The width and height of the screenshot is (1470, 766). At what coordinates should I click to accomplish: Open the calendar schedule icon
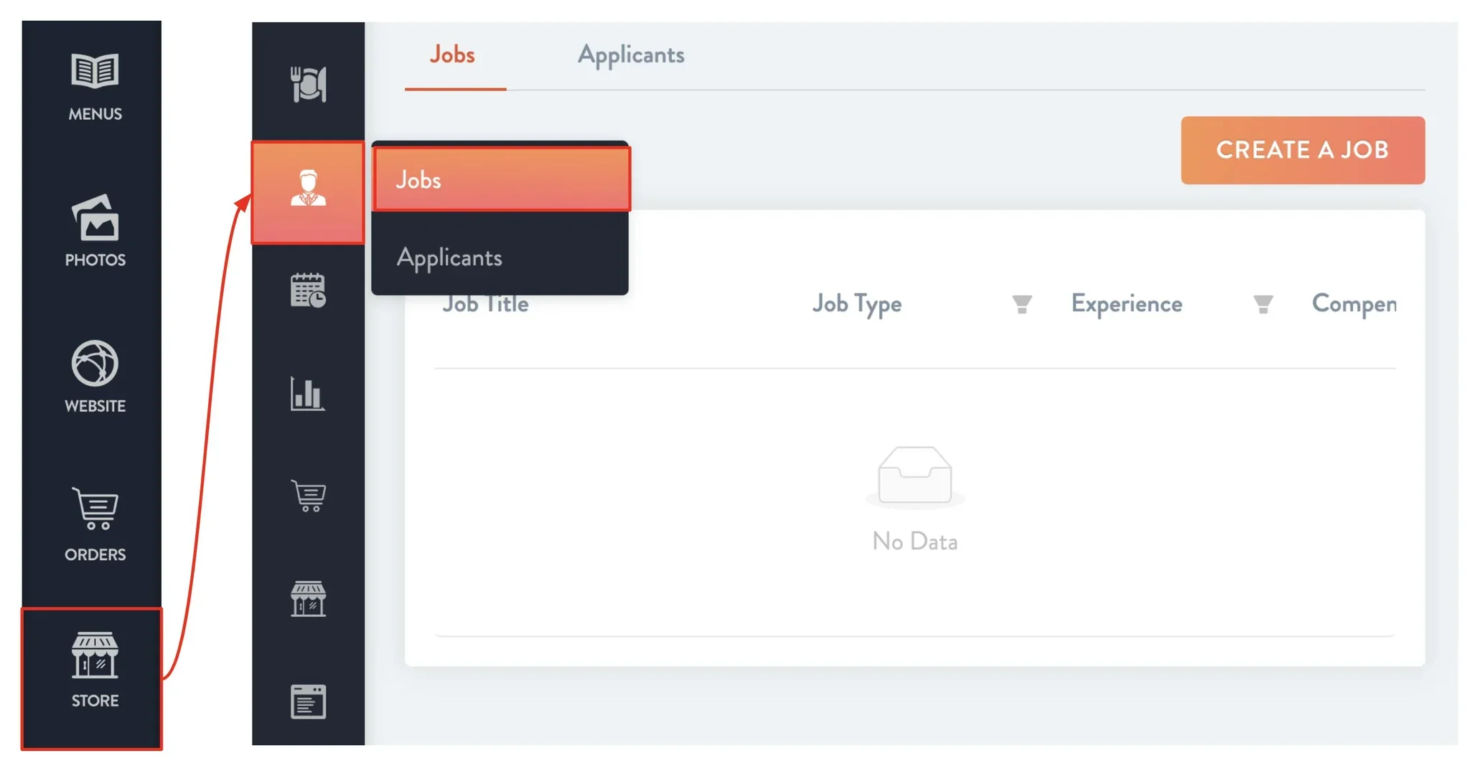[x=309, y=290]
